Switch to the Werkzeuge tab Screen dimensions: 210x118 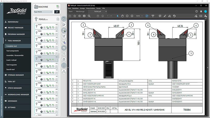80,12
